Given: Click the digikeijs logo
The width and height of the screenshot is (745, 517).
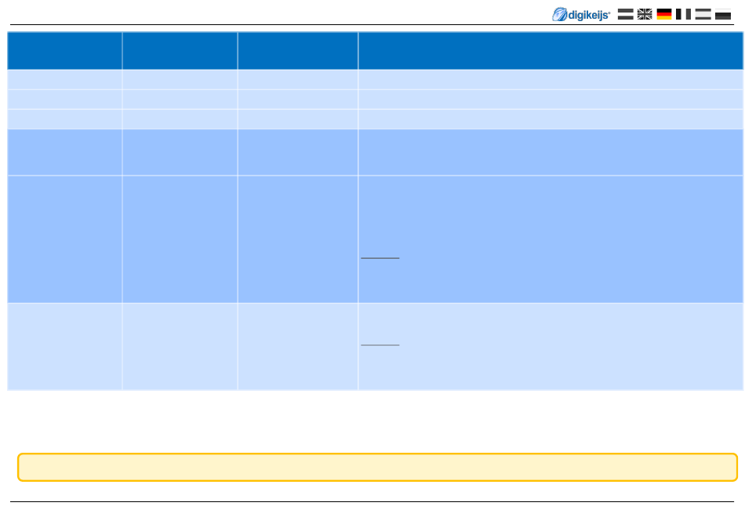Looking at the screenshot, I should 580,15.
